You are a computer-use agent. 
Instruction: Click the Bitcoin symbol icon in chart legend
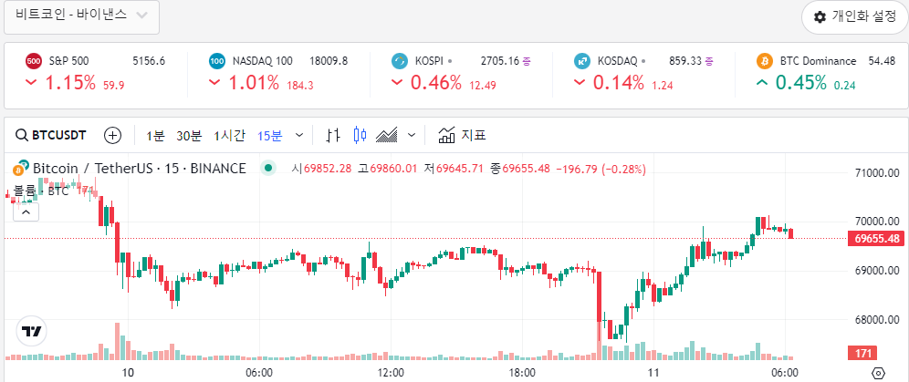tap(19, 169)
